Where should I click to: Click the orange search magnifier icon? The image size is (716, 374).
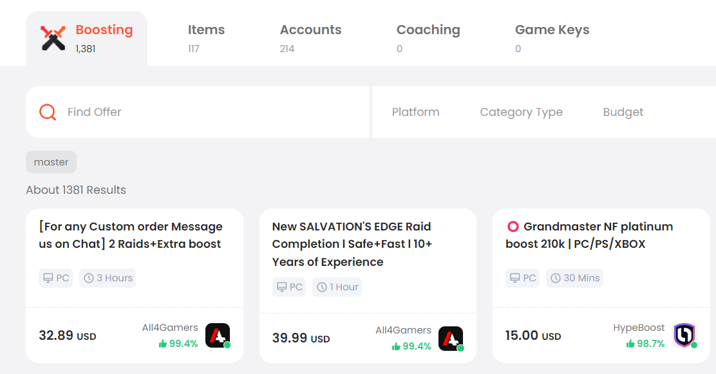tap(48, 112)
